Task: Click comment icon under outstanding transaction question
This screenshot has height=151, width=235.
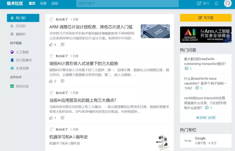Action: (x=186, y=69)
